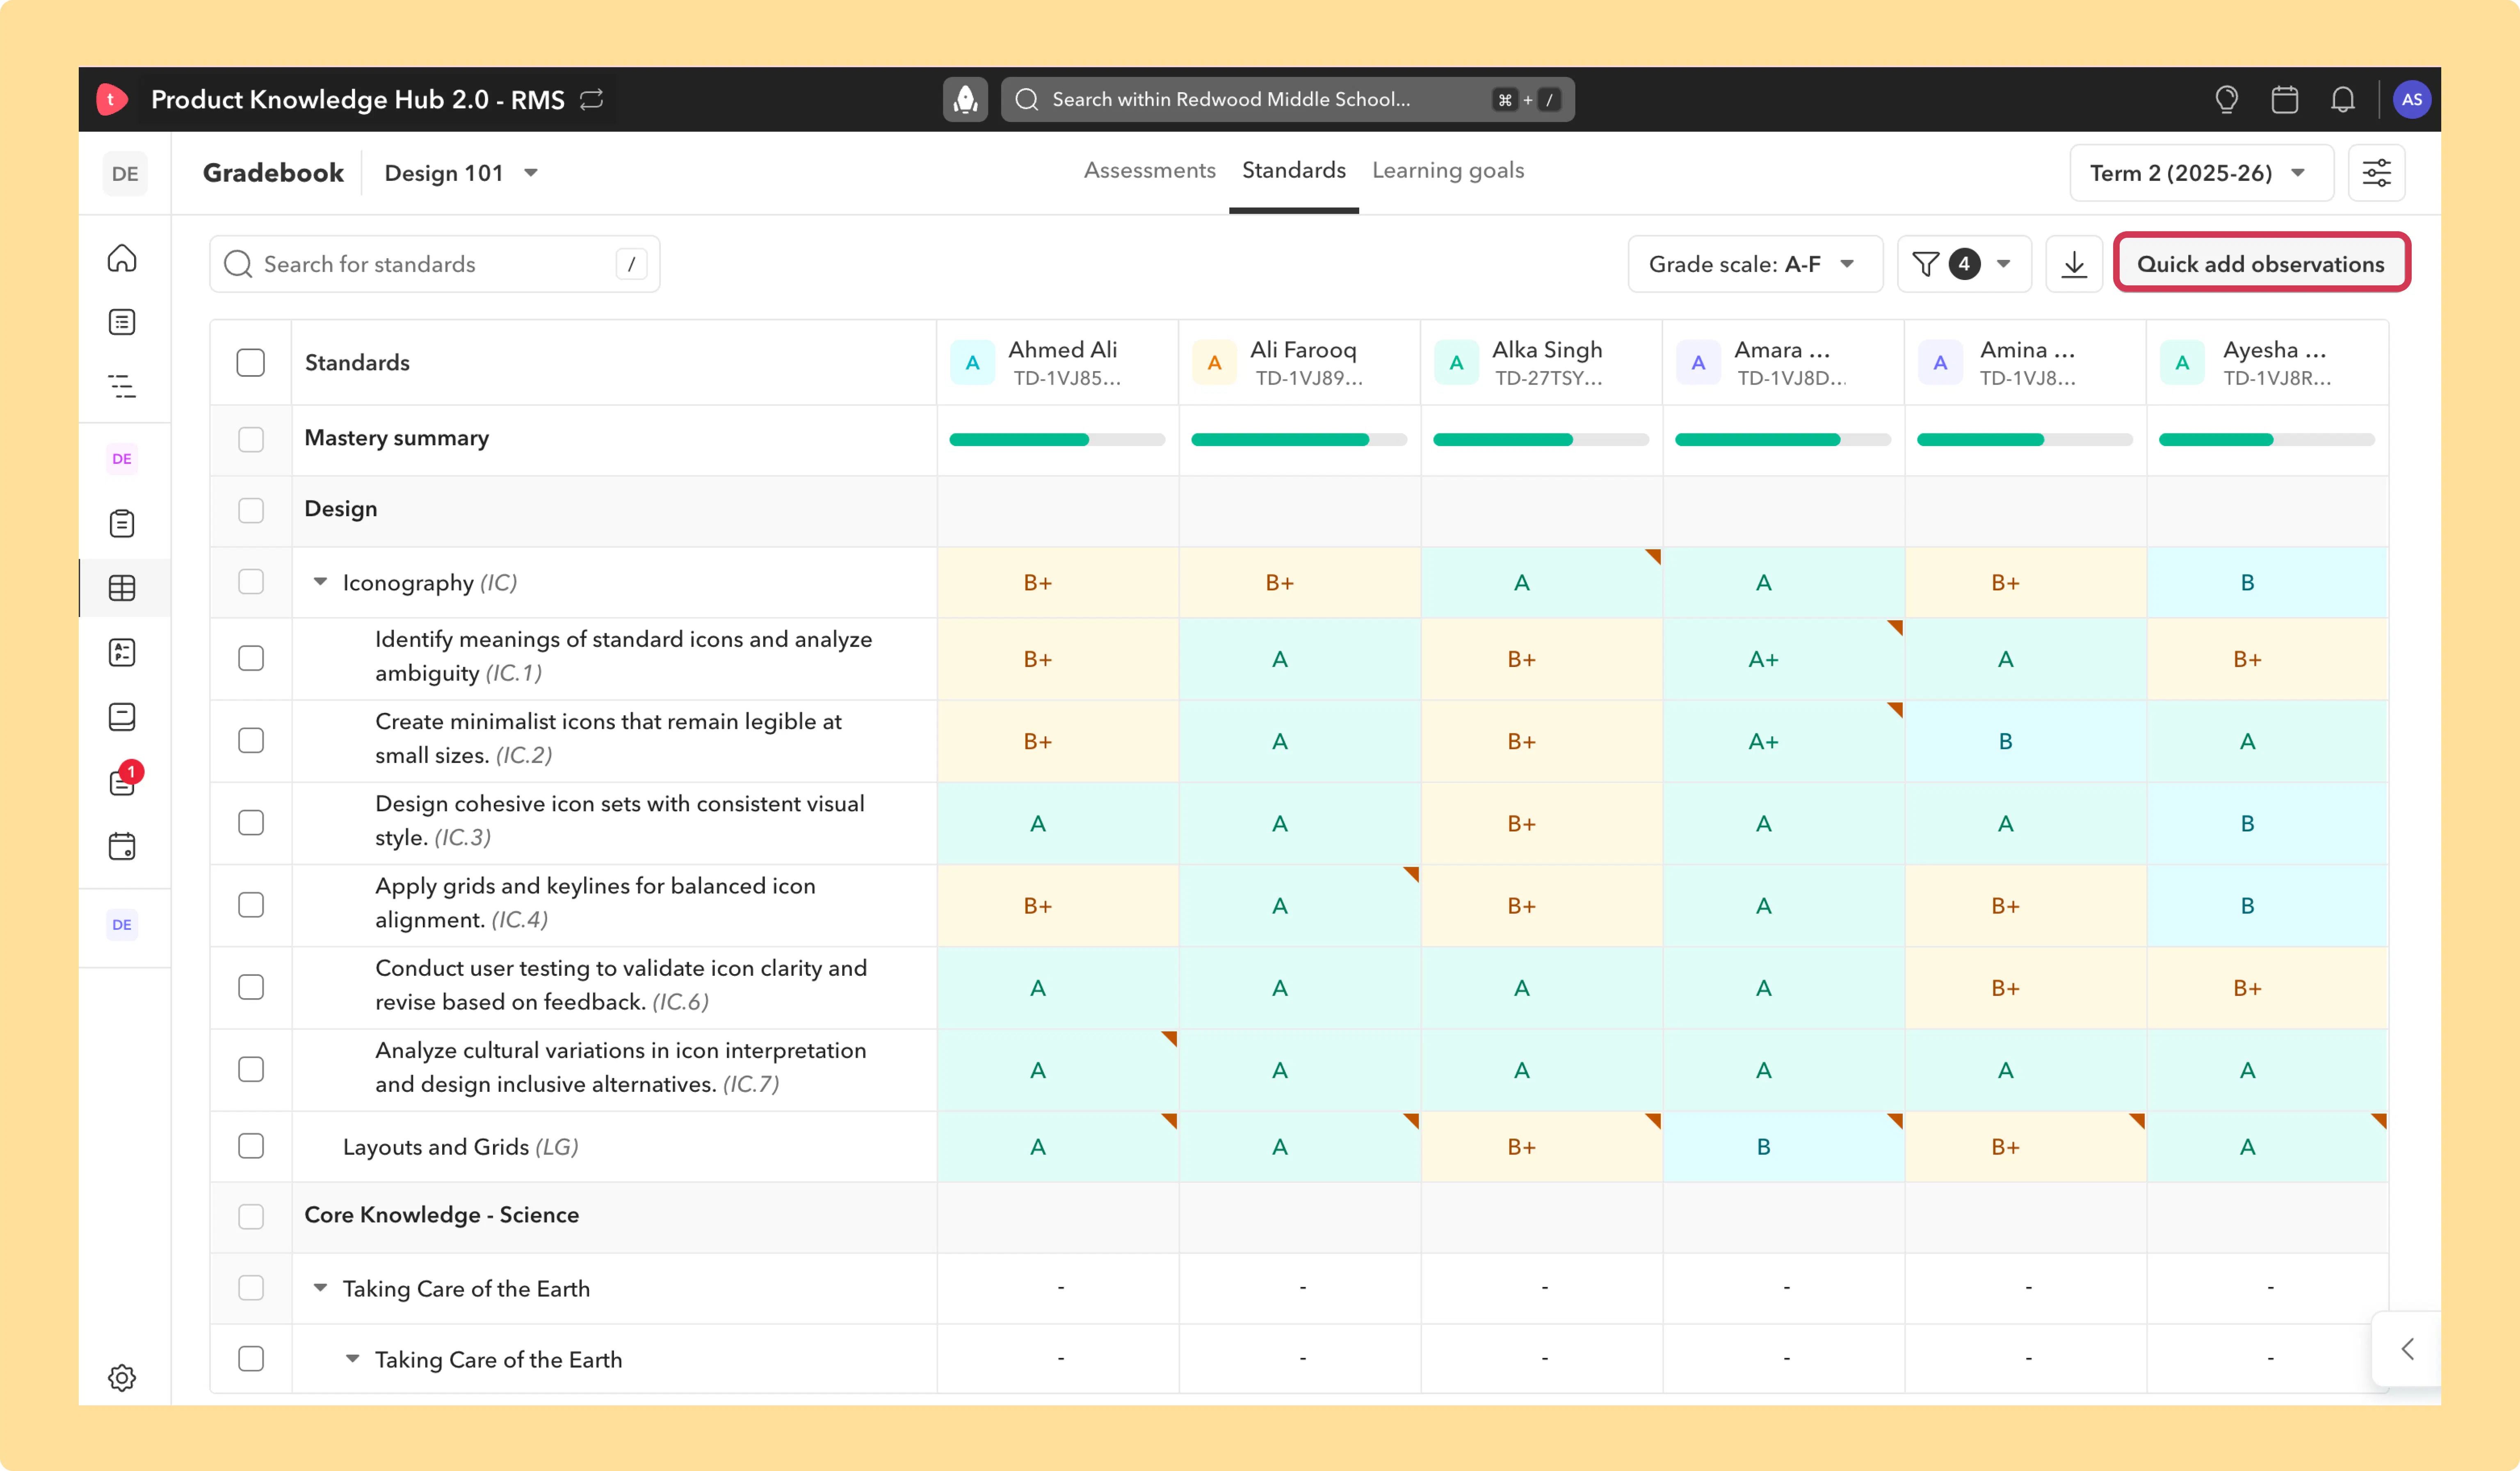Click Amara's mastery summary bar

point(1783,439)
